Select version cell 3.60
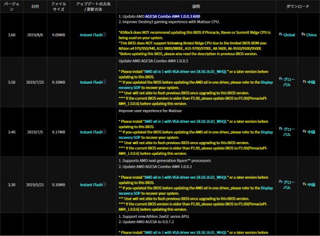The height and width of the screenshot is (236, 320). tap(12, 35)
